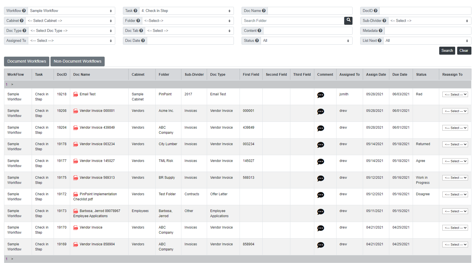The image size is (476, 263).
Task: Open the Vendor Invoice 003234 document link
Action: (97, 144)
